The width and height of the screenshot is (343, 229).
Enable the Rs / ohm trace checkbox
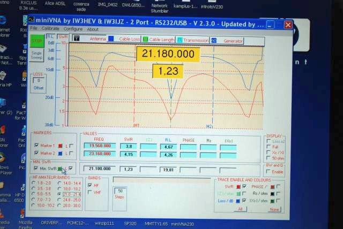coord(278,193)
